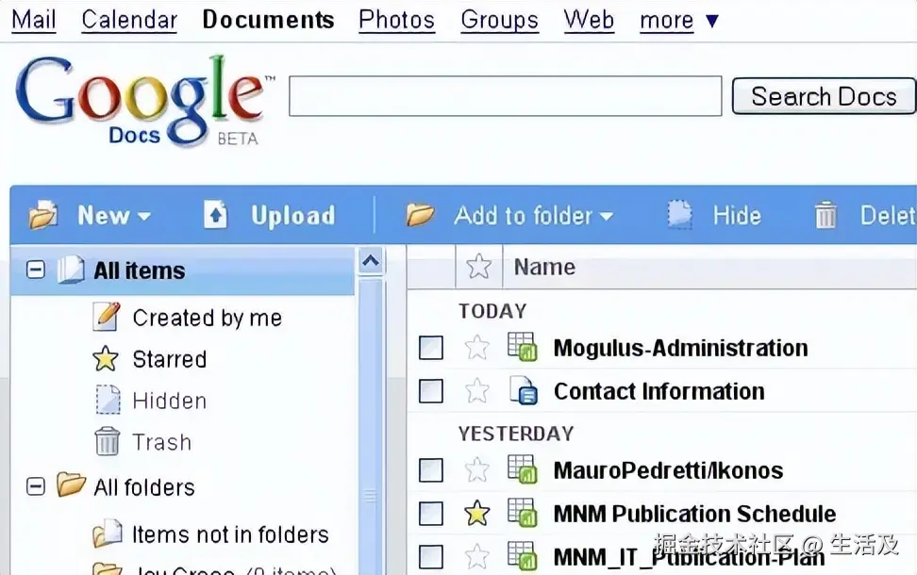Sort by the Name column header
The height and width of the screenshot is (575, 917).
(x=544, y=267)
